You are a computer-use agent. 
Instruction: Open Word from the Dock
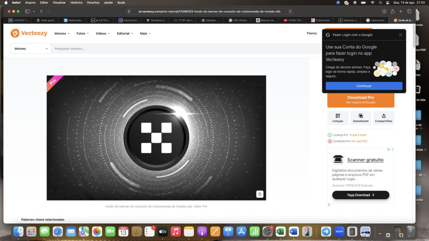pyautogui.click(x=294, y=232)
